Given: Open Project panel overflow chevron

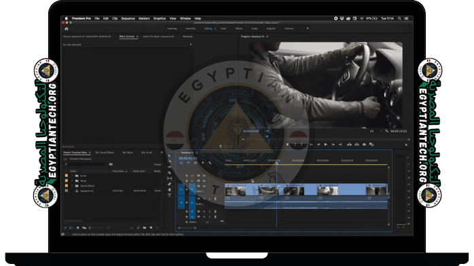Looking at the screenshot, I should pyautogui.click(x=162, y=153).
